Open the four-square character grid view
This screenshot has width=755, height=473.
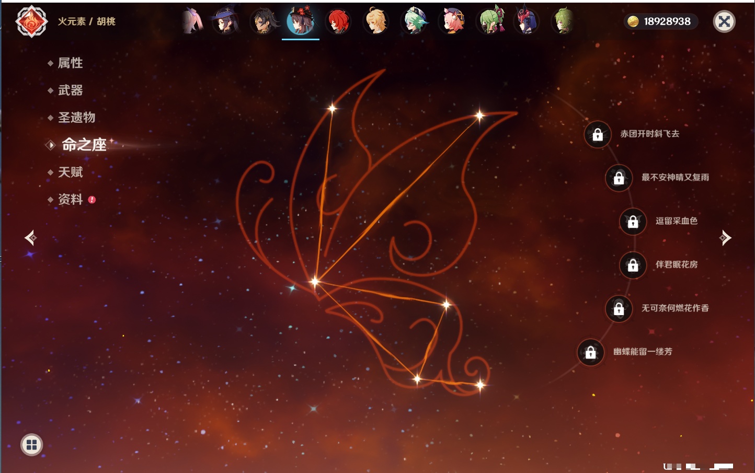pyautogui.click(x=31, y=445)
